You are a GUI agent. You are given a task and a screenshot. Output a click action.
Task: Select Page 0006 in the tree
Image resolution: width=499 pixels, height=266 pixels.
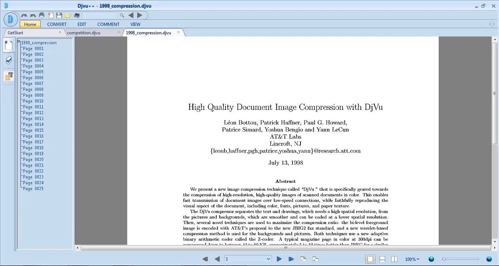click(x=33, y=78)
